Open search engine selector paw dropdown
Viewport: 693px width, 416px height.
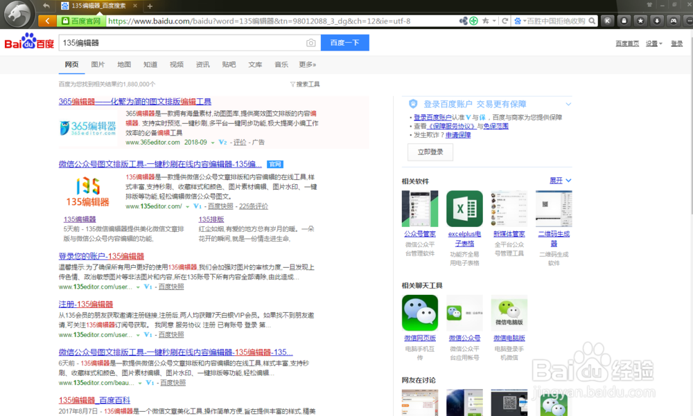pos(520,21)
